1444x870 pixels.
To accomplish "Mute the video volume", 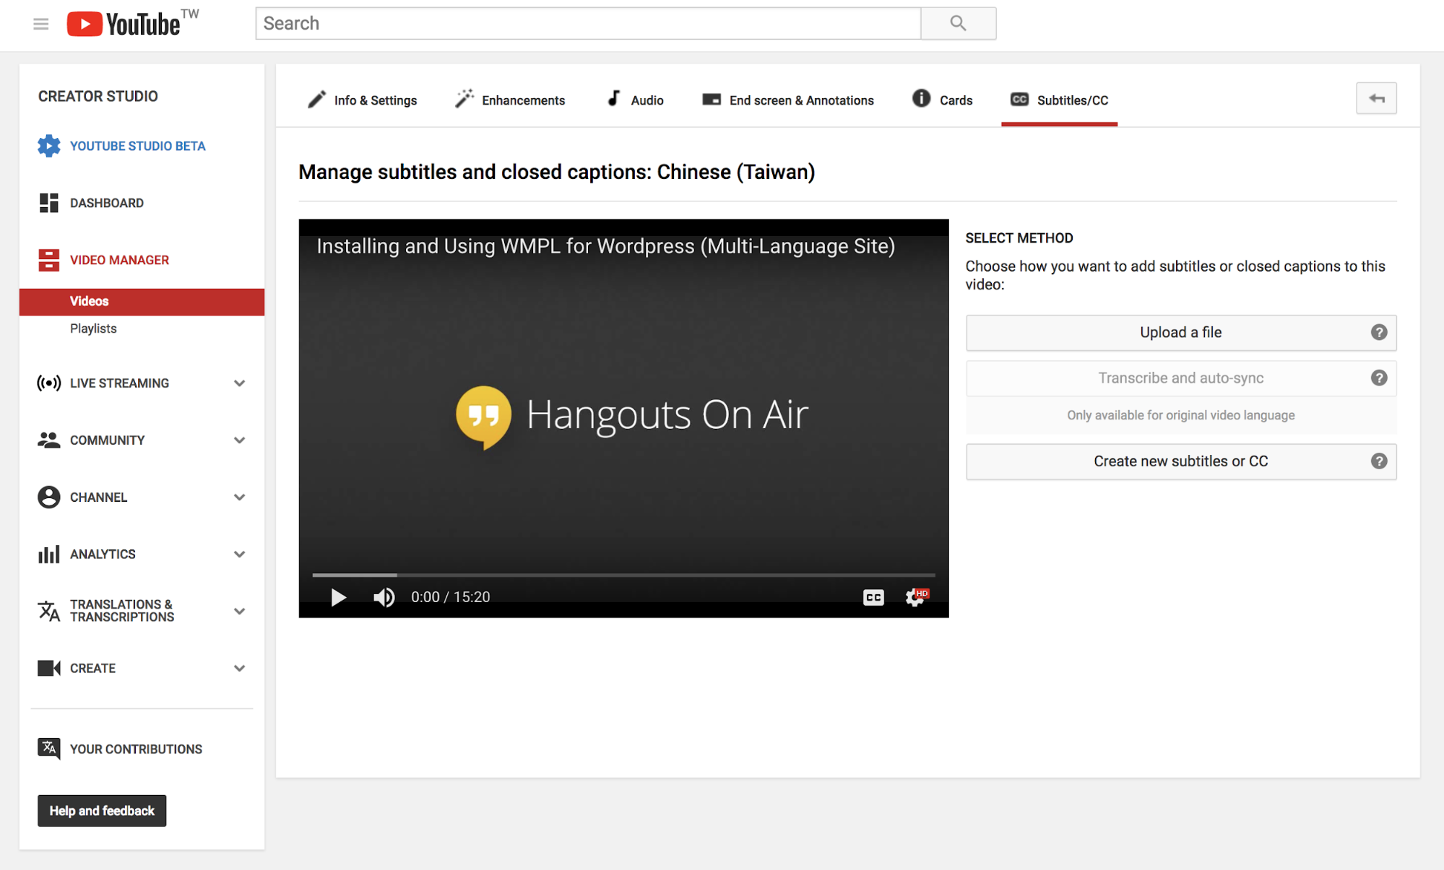I will 384,597.
